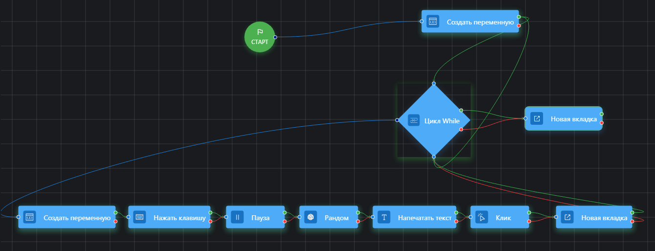The width and height of the screenshot is (655, 251).
Task: Click the flag icon in the СТАРТ node
Action: (x=260, y=32)
